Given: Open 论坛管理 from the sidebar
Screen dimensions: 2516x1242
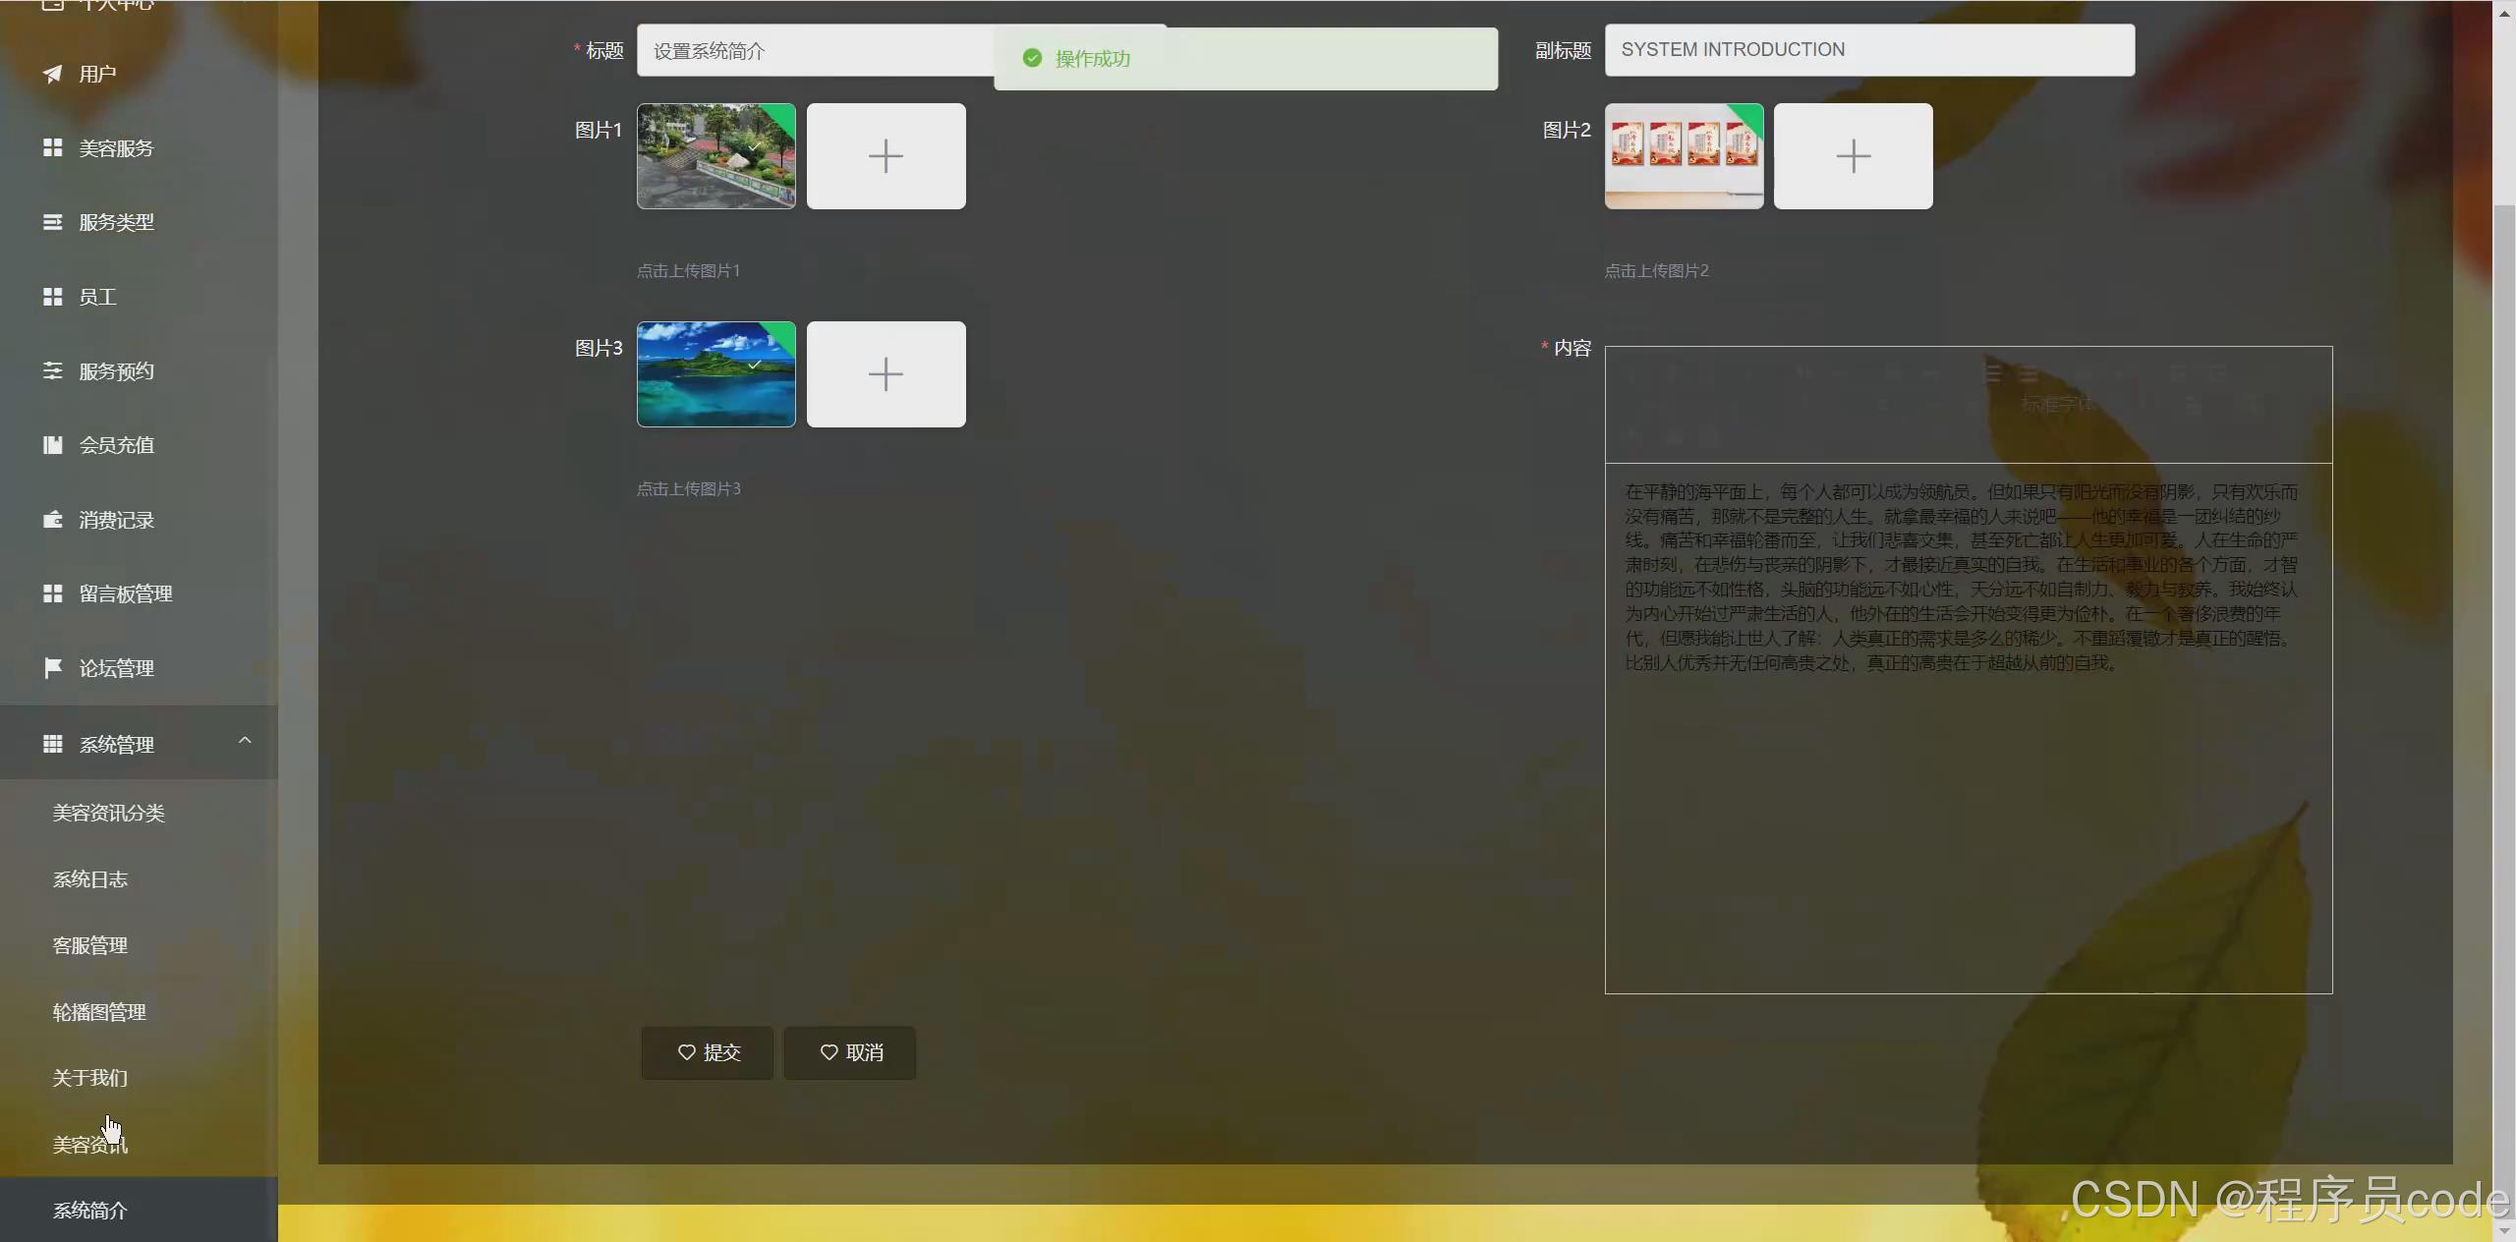Looking at the screenshot, I should click(x=118, y=668).
